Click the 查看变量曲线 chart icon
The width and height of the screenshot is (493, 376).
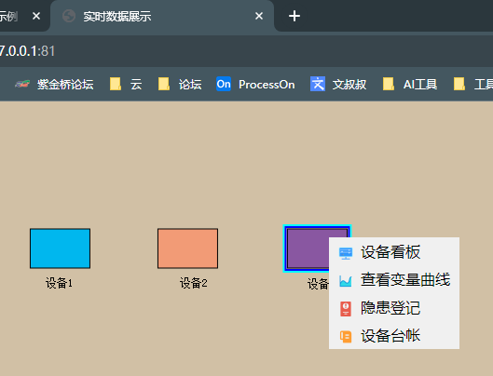[346, 281]
